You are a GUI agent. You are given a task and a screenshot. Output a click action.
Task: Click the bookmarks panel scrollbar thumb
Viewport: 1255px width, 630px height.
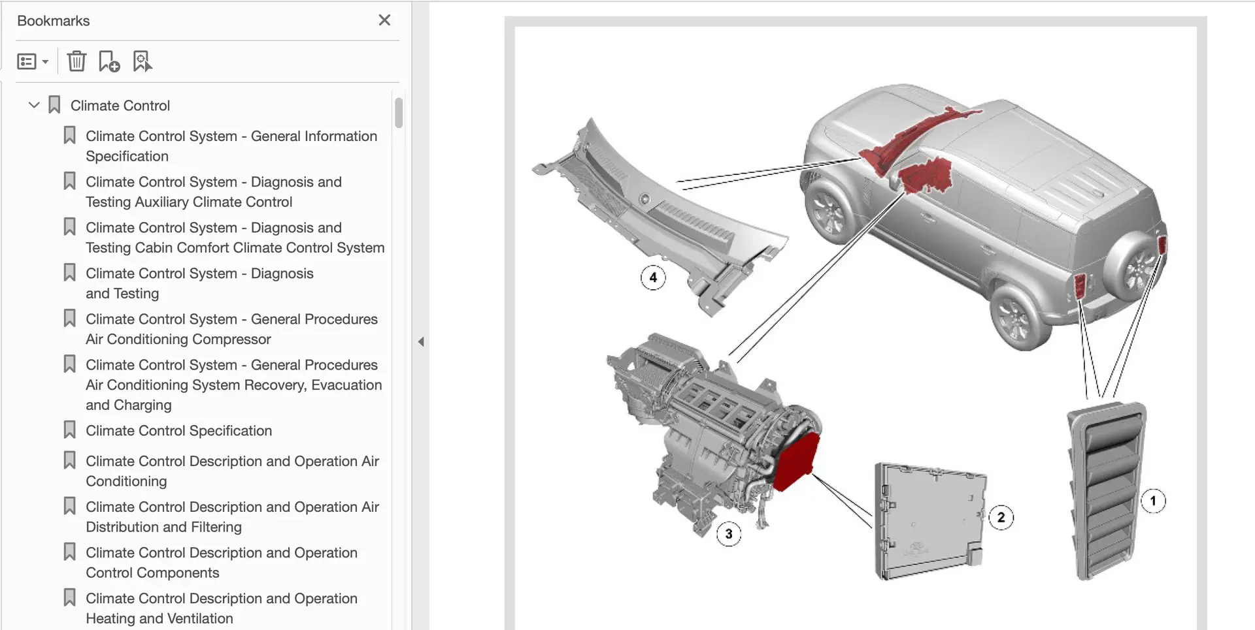point(399,113)
